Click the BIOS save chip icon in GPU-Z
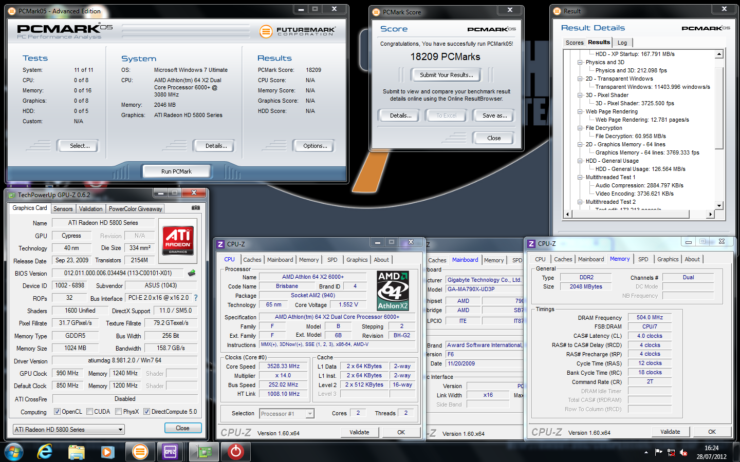The width and height of the screenshot is (740, 462). pos(192,273)
